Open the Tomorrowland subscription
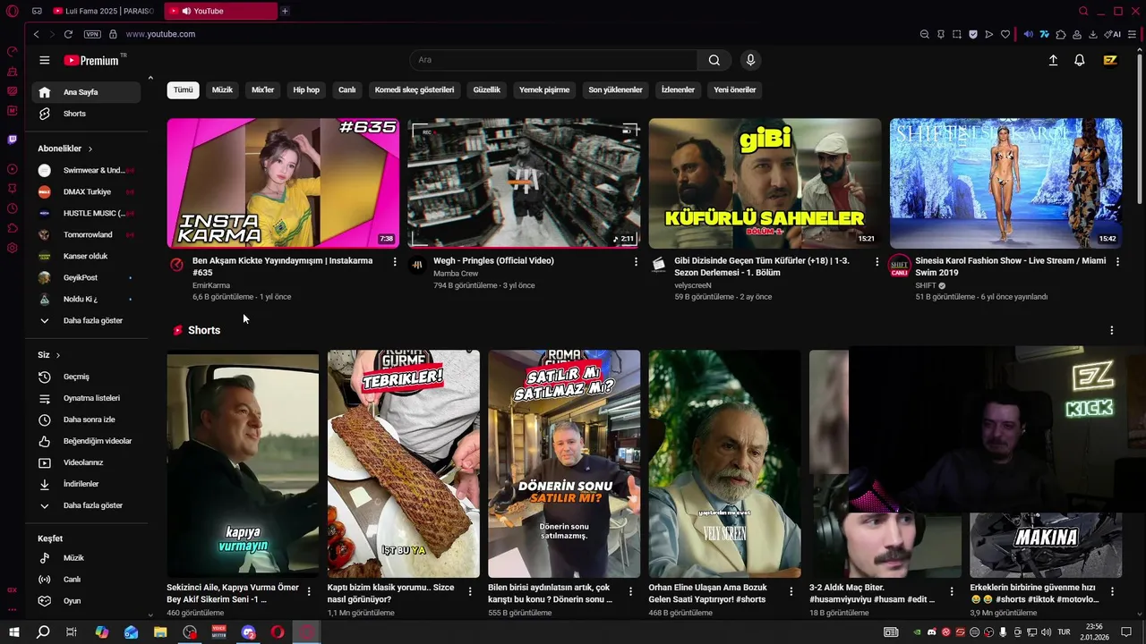 coord(86,234)
